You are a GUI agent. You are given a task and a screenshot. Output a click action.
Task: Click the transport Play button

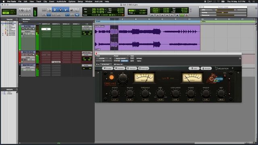point(182,15)
